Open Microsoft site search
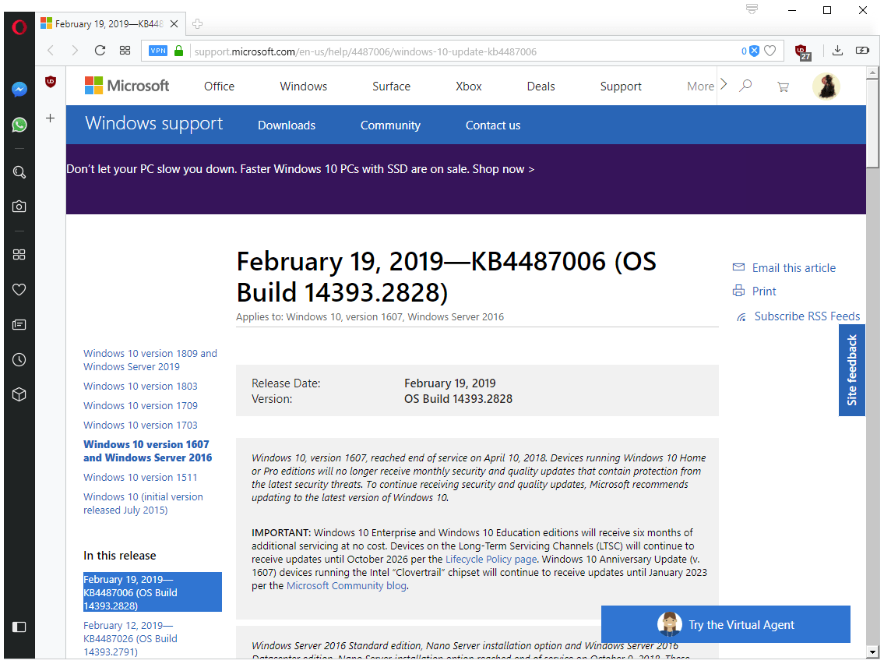Screen dimensions: 884x664 point(746,86)
